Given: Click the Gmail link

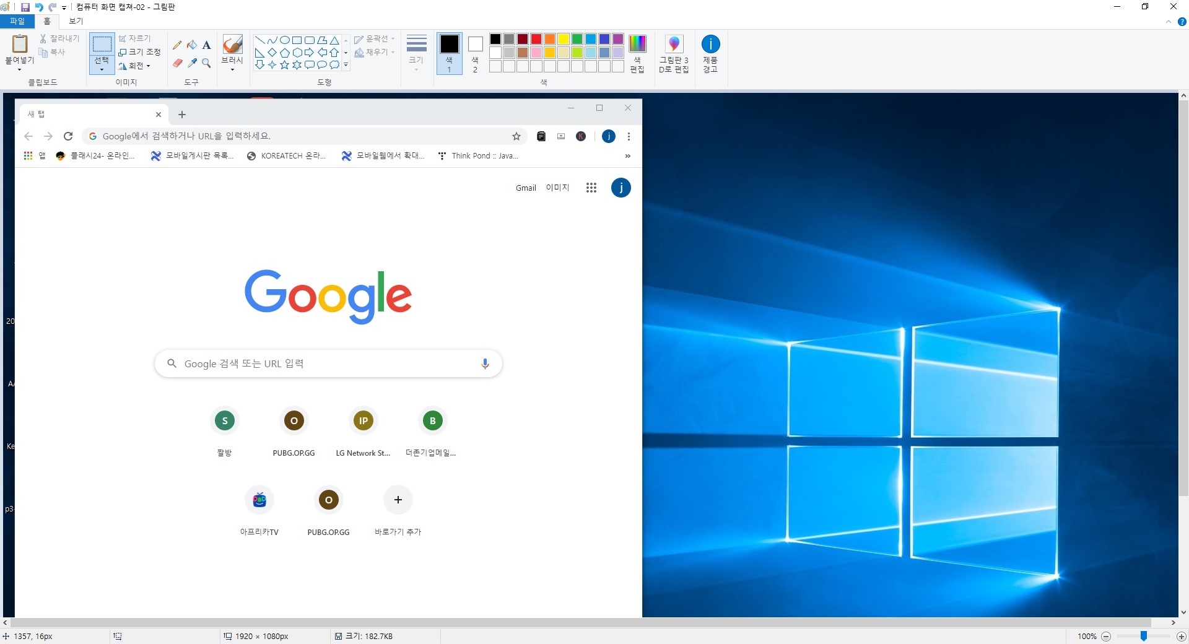Looking at the screenshot, I should click(x=526, y=188).
